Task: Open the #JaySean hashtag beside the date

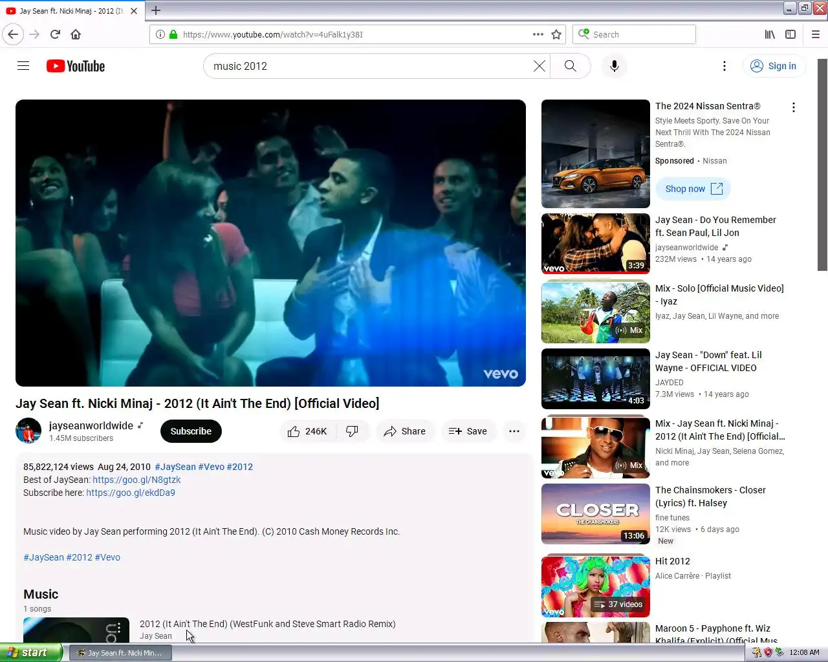Action: coord(175,467)
